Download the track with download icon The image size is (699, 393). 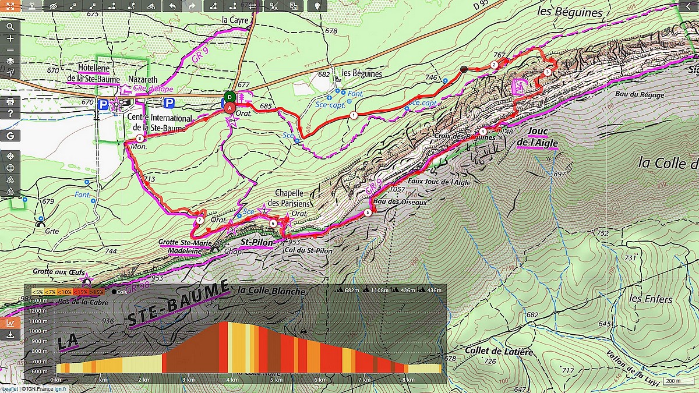[10, 335]
